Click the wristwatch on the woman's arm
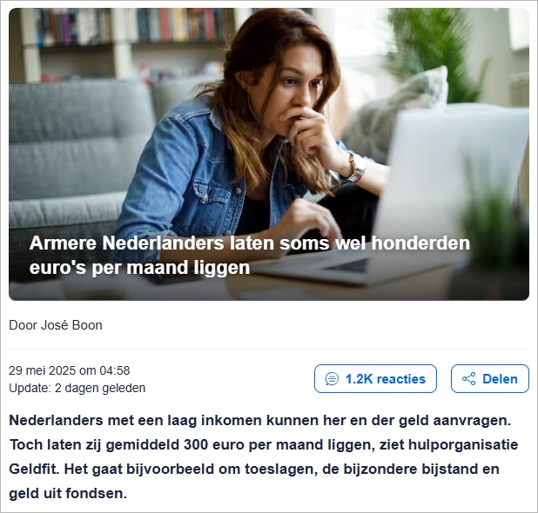 [x=356, y=170]
